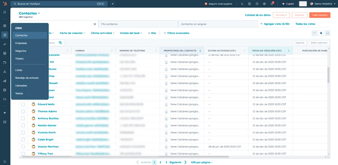Viewport: 338px width, 165px height.
Task: Click the sparkle icon near sidebar bottom
Action: point(5,113)
